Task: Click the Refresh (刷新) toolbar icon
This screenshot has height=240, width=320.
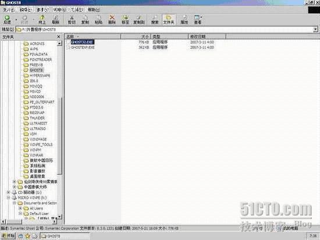Action: (55, 19)
